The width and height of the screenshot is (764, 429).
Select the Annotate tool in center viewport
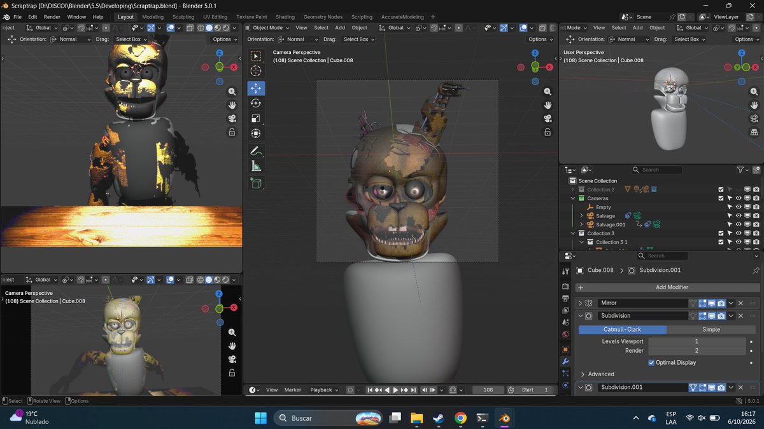click(256, 151)
